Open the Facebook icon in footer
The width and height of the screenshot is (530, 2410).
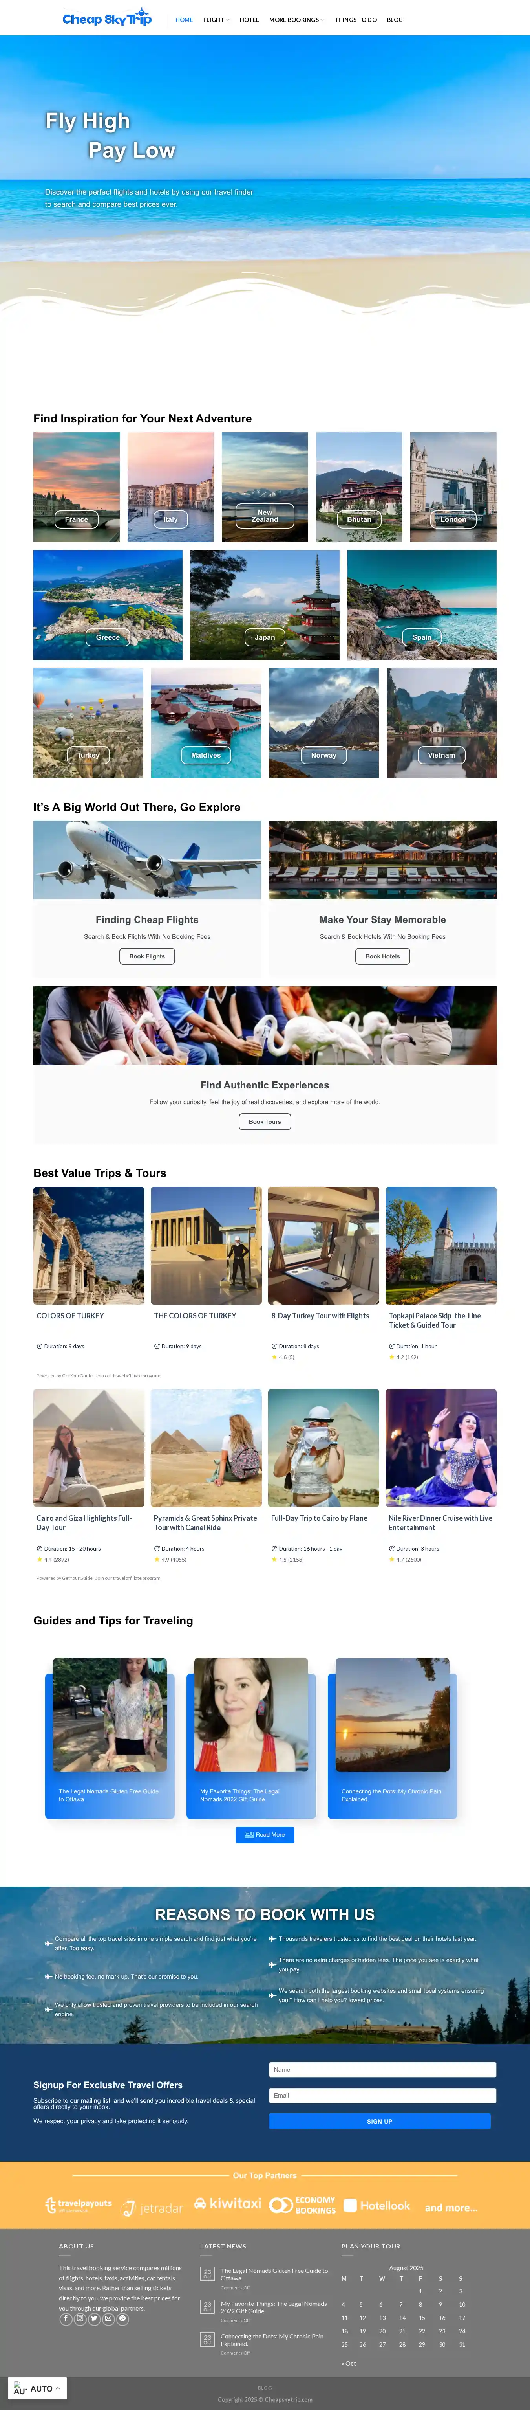coord(66,2318)
